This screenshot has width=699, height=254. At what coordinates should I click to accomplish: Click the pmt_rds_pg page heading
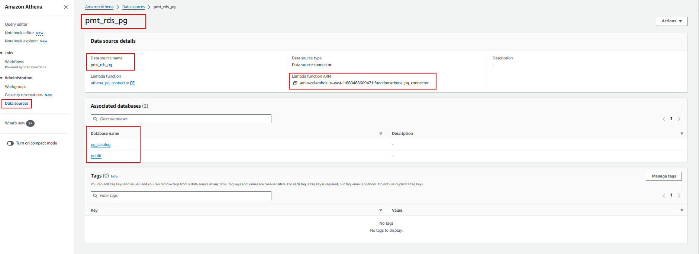(106, 21)
